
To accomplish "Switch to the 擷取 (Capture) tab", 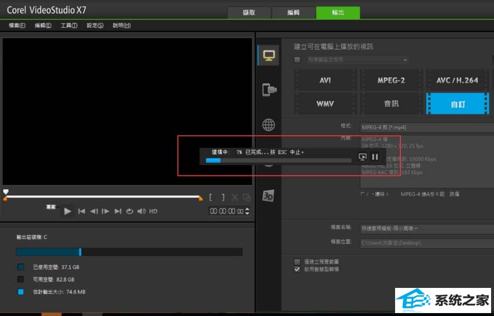I will coord(249,13).
